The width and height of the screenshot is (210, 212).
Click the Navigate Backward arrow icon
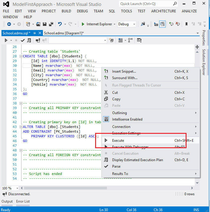9,24
